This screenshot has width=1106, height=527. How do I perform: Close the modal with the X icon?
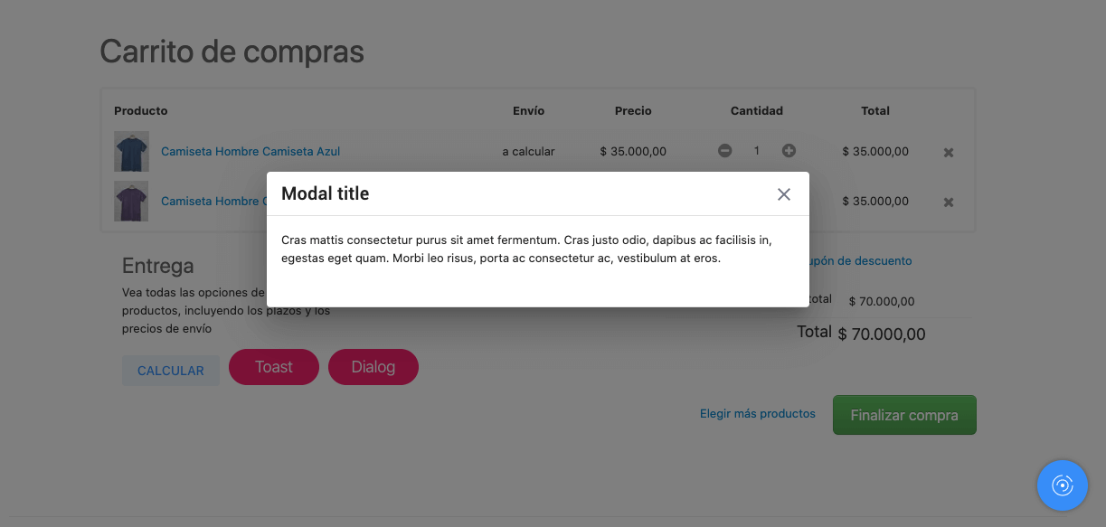pyautogui.click(x=784, y=194)
